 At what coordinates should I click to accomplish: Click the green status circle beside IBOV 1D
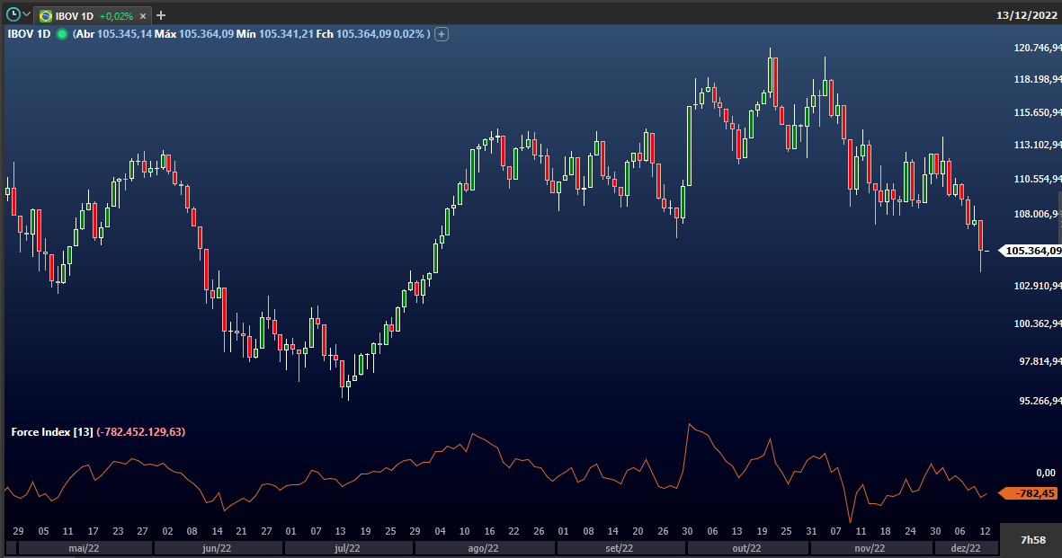(x=62, y=34)
